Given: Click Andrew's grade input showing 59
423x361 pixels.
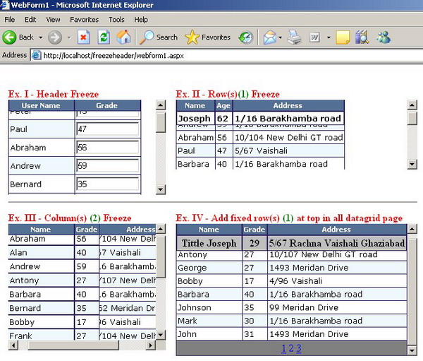Looking at the screenshot, I should point(108,166).
